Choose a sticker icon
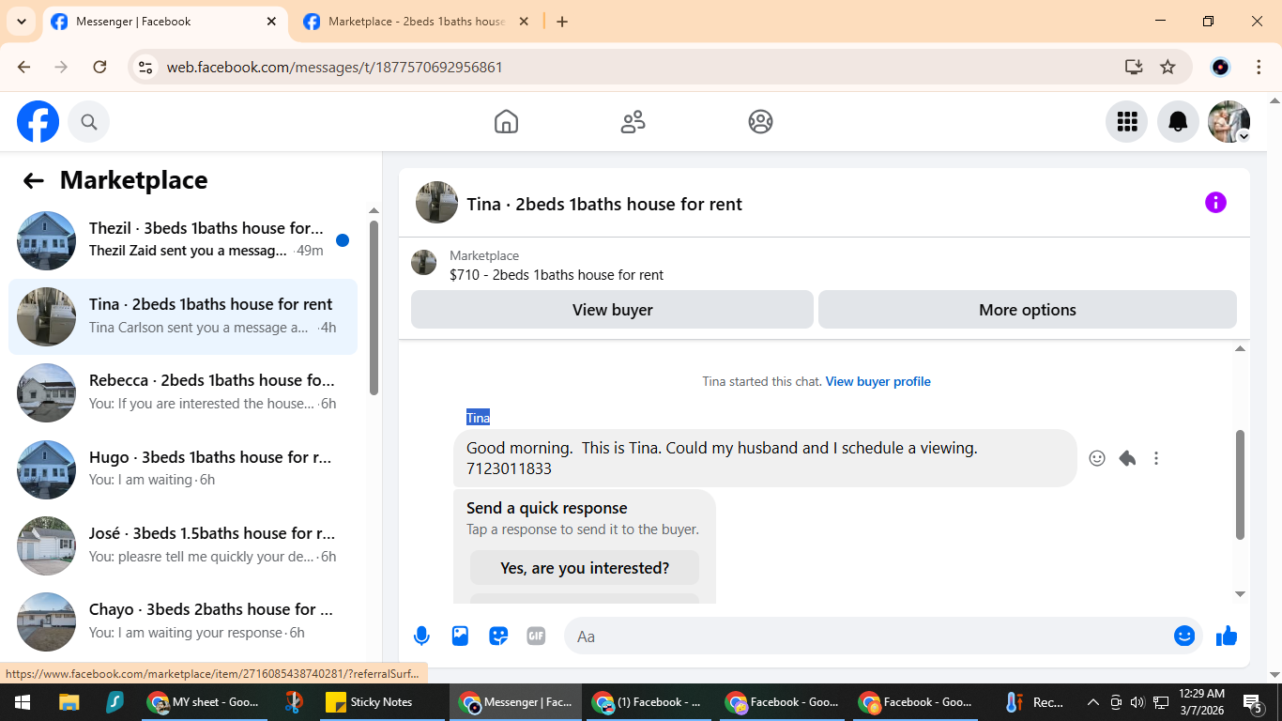 pyautogui.click(x=498, y=637)
